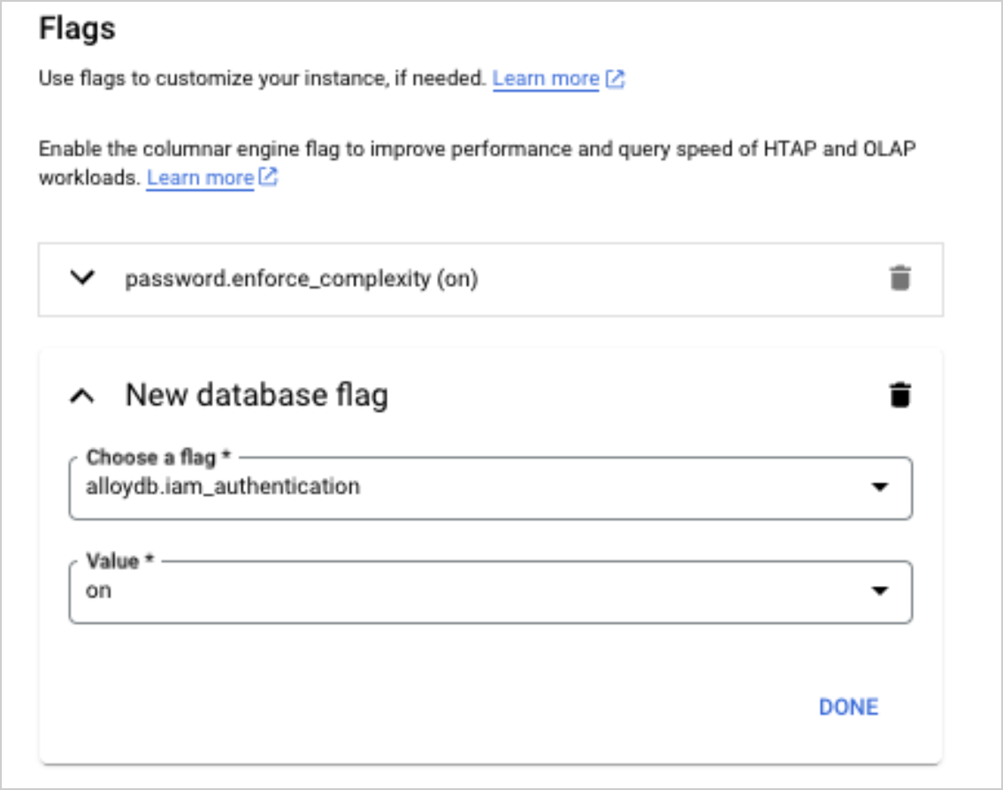
Task: Click the alloydb.iam_authentication selected flag text
Action: pos(223,486)
